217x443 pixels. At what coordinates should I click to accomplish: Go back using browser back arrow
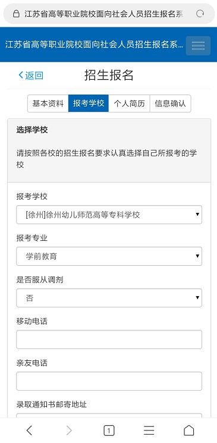click(29, 431)
